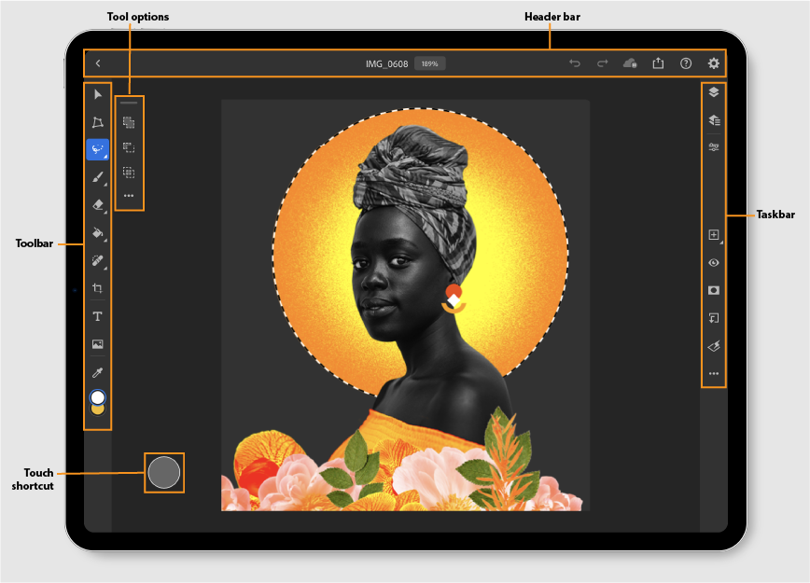This screenshot has height=583, width=810.
Task: Select the Transform tool
Action: (x=98, y=122)
